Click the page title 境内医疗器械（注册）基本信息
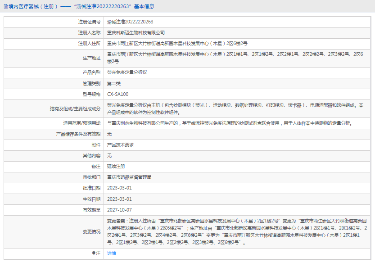The height and width of the screenshot is (262, 375). point(81,6)
